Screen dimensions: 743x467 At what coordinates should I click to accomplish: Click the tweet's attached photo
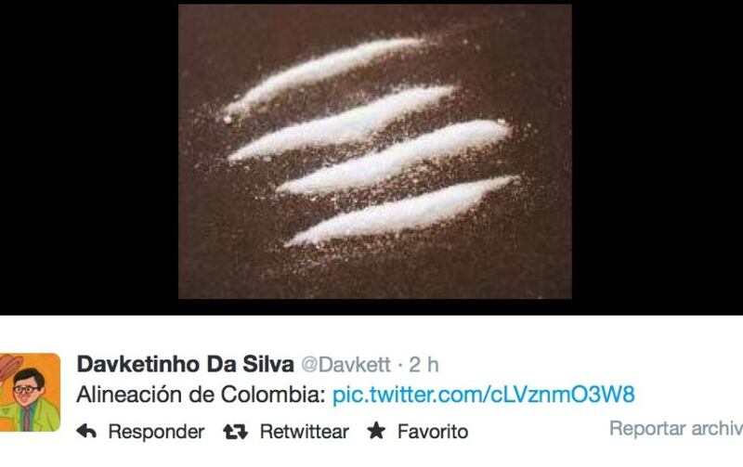point(375,151)
